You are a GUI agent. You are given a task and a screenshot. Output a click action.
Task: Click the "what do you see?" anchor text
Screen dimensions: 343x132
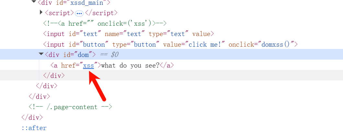click(130, 66)
